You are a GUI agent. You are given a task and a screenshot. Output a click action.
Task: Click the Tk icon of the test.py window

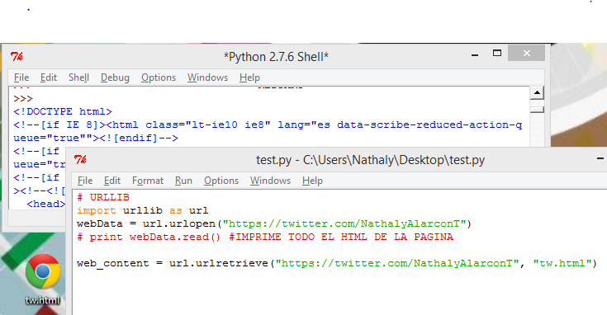81,160
